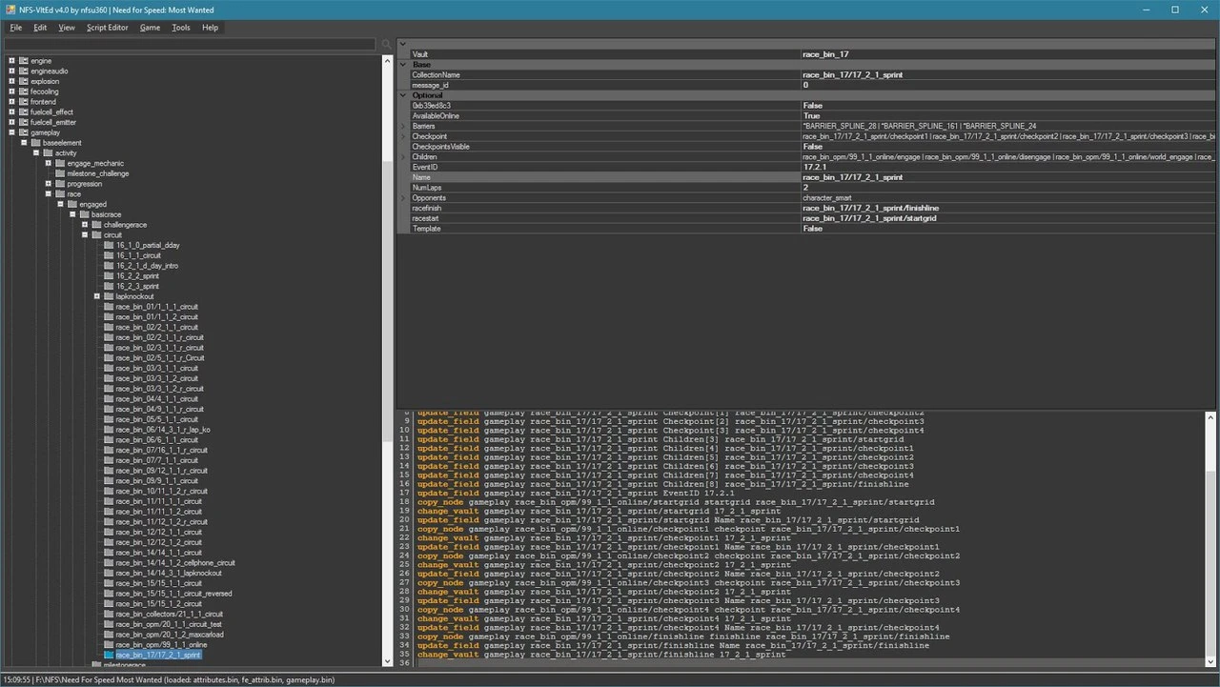Click the search magnifier icon
The width and height of the screenshot is (1220, 687).
(x=387, y=45)
